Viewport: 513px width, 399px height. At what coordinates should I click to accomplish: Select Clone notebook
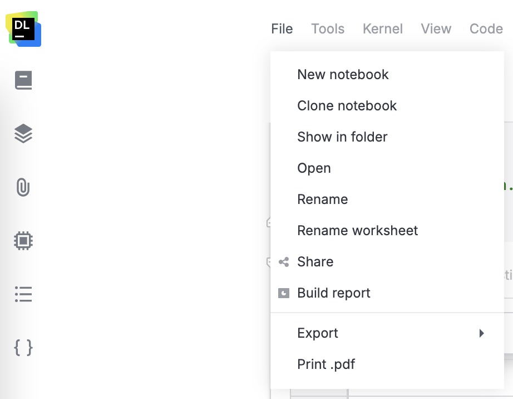347,105
